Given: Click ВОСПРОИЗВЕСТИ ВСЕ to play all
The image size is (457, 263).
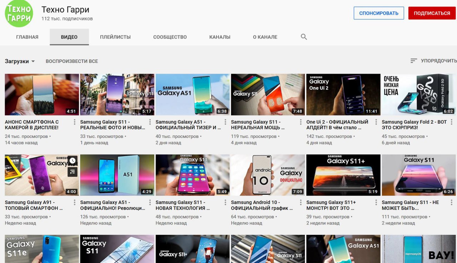Looking at the screenshot, I should click(x=72, y=61).
